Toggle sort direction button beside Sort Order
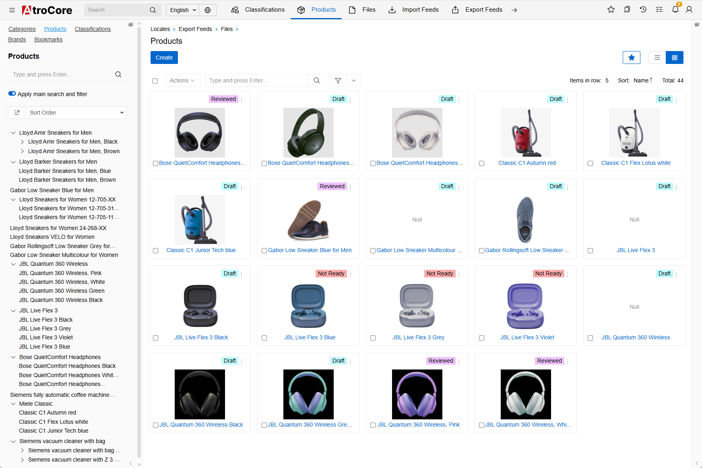Screen dimensions: 702x468 pyautogui.click(x=17, y=113)
